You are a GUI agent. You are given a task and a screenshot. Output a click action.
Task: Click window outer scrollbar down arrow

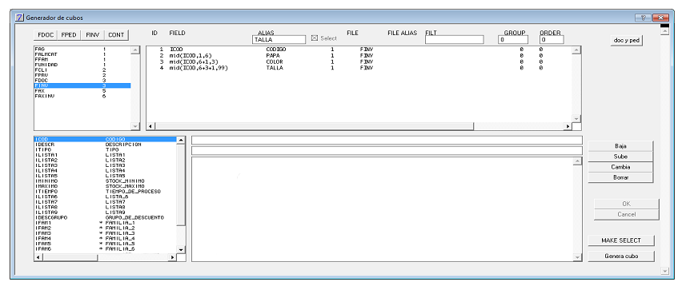pyautogui.click(x=665, y=271)
